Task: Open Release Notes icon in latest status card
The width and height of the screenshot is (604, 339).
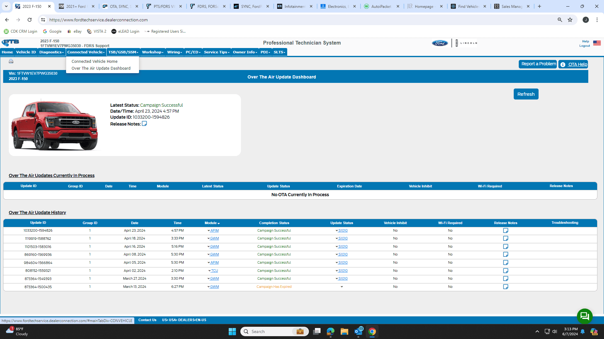Action: click(x=144, y=124)
